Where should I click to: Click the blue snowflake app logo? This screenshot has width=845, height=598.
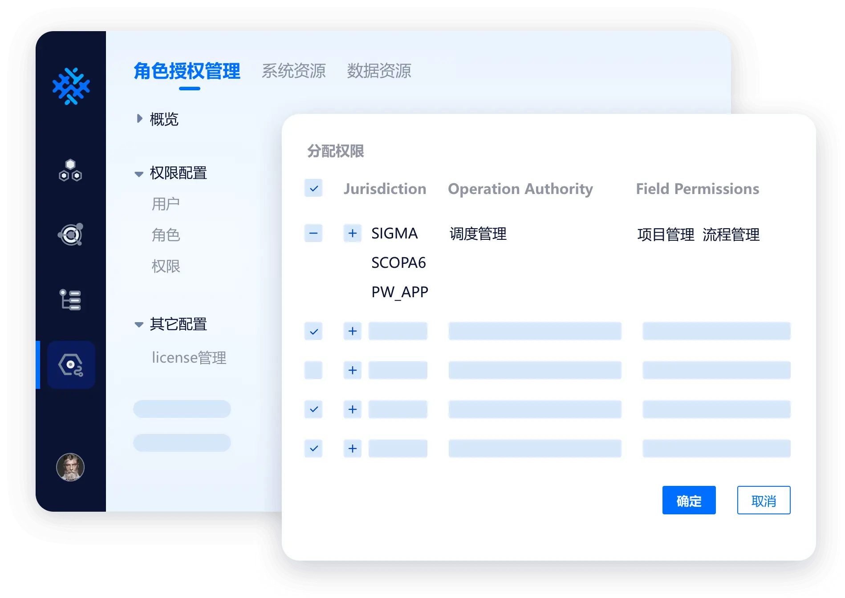point(71,86)
